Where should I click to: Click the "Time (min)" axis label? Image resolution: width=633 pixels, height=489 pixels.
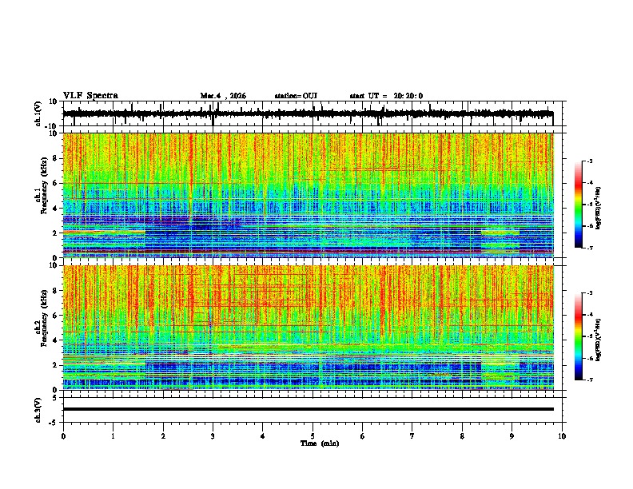[x=320, y=443]
